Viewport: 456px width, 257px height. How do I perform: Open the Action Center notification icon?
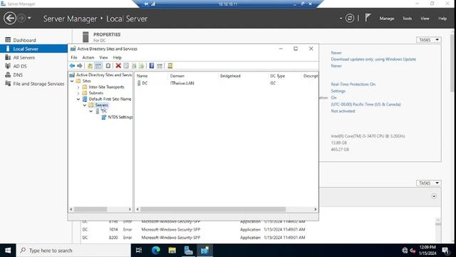coord(445,251)
